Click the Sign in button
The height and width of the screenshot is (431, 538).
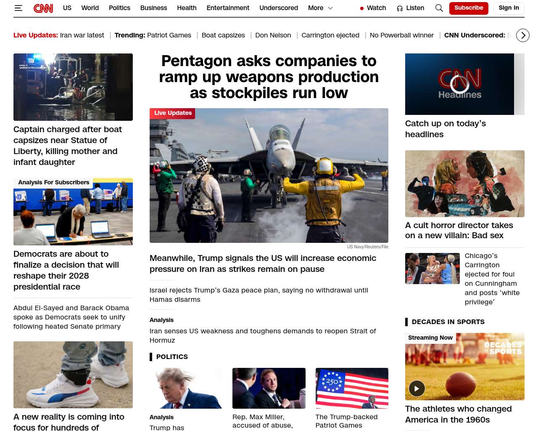pyautogui.click(x=509, y=8)
